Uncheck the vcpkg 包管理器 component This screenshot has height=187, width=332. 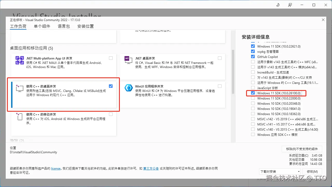click(253, 51)
